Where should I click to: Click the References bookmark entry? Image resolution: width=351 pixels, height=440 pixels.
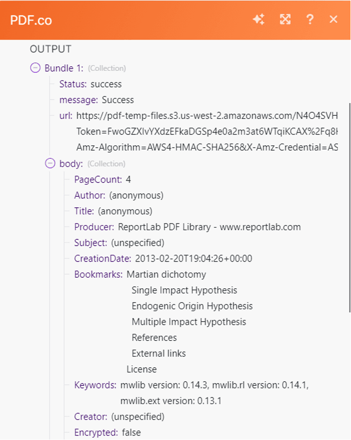[x=154, y=337]
